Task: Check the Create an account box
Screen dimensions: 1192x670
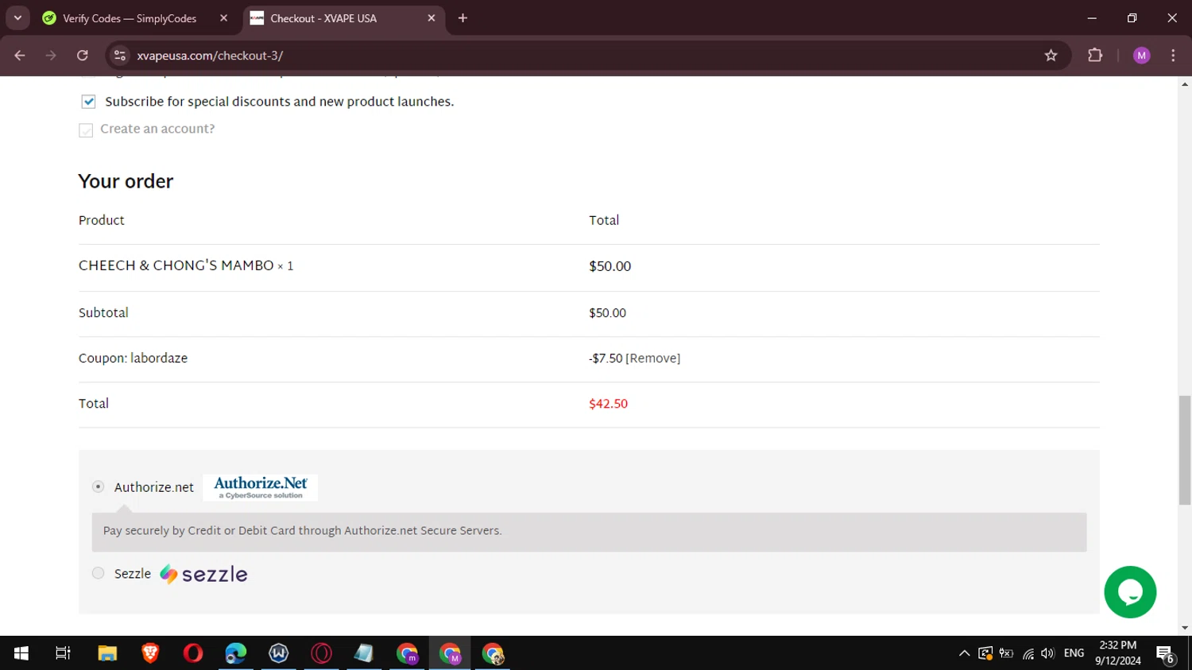Action: coord(86,130)
